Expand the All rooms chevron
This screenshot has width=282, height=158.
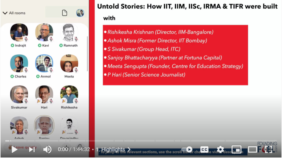pos(5,13)
